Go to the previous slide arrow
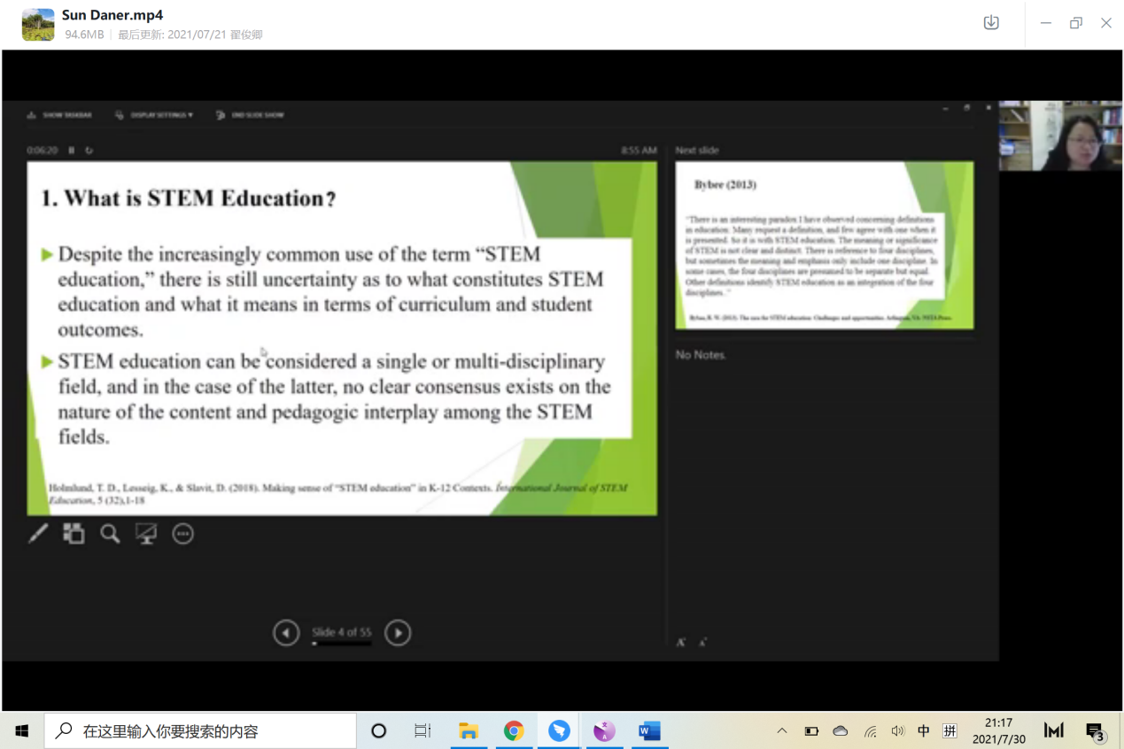This screenshot has width=1124, height=749. (x=286, y=633)
